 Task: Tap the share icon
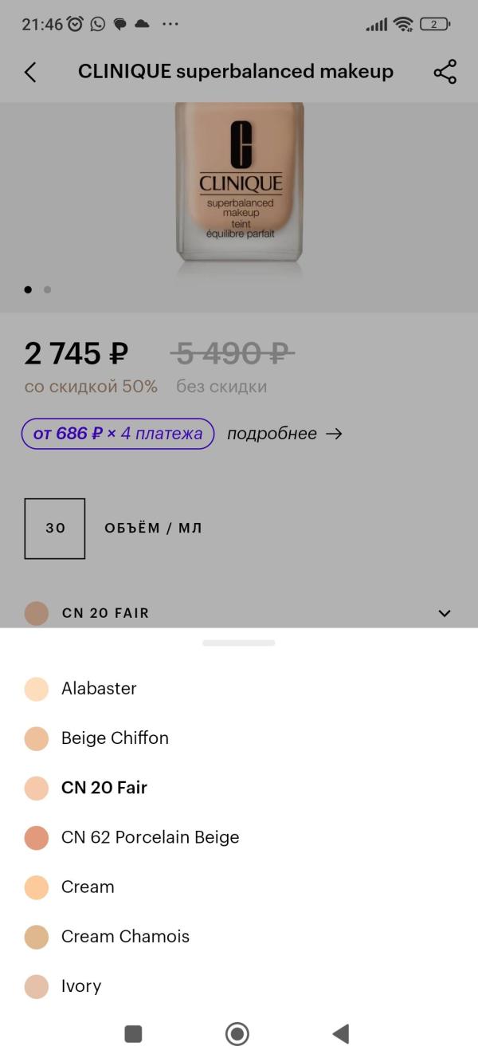click(445, 72)
